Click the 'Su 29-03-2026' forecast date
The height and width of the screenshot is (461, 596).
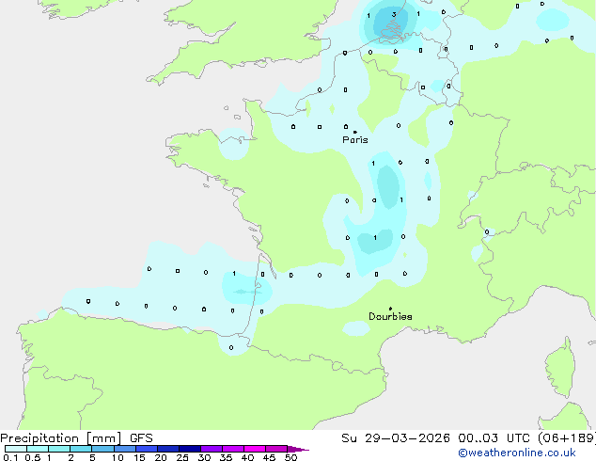click(396, 438)
